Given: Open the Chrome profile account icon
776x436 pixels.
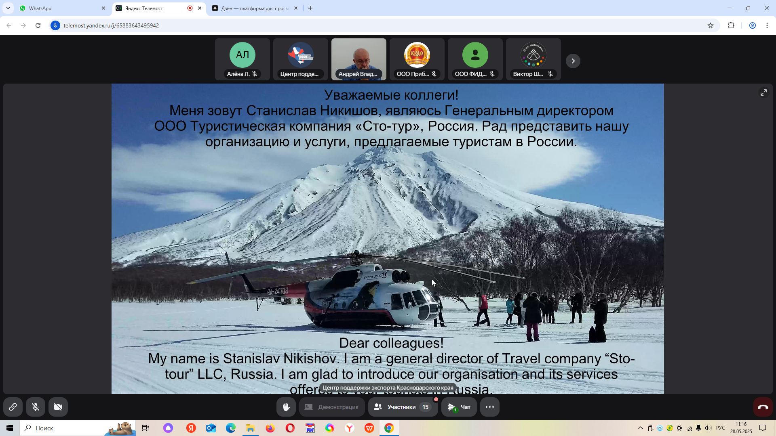Looking at the screenshot, I should pos(752,25).
